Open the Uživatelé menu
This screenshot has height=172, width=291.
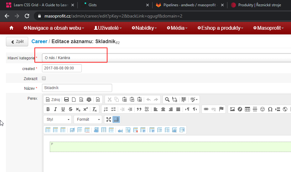[x=108, y=28]
